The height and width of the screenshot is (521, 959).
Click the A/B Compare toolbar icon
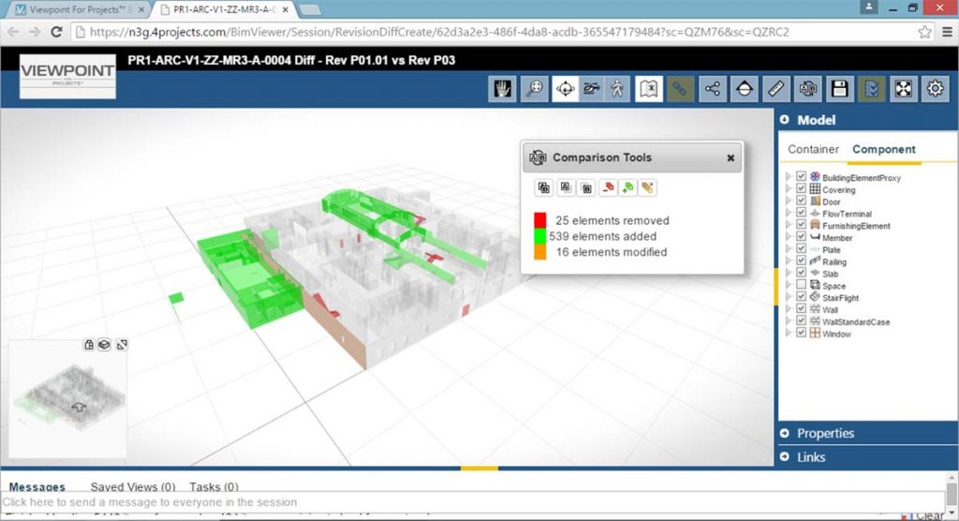point(808,89)
